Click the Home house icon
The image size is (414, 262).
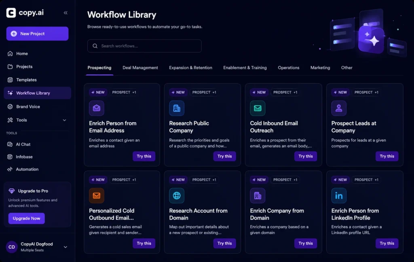(x=10, y=54)
